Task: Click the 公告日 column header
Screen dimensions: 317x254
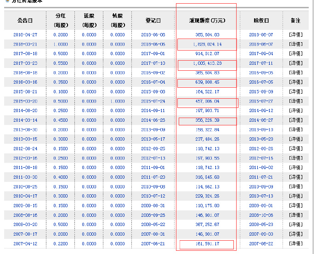Action: [25, 20]
